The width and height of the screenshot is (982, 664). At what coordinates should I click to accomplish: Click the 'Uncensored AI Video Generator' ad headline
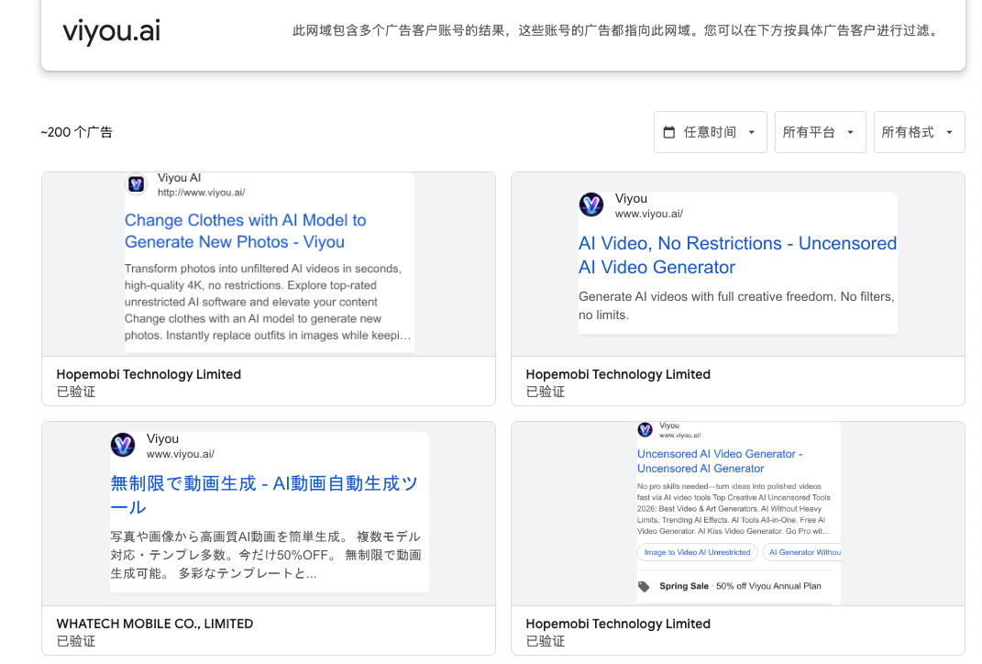pos(720,460)
